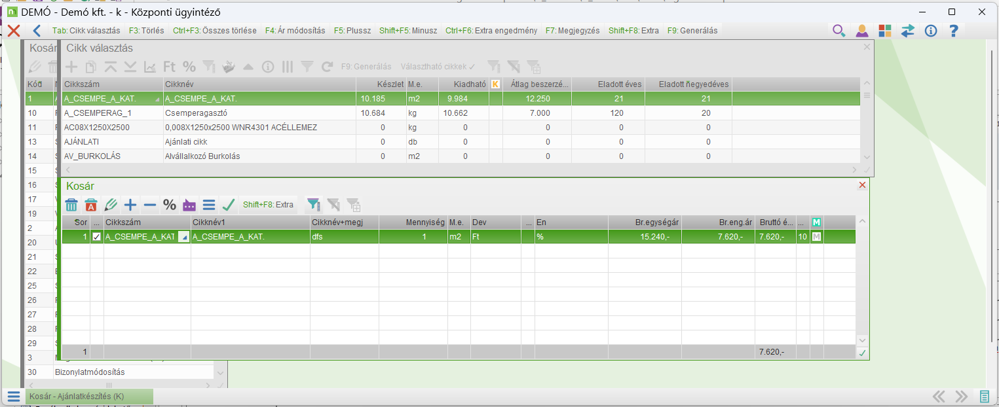This screenshot has height=407, width=999.
Task: Click the green M column header icon in Kosár
Action: (x=816, y=222)
